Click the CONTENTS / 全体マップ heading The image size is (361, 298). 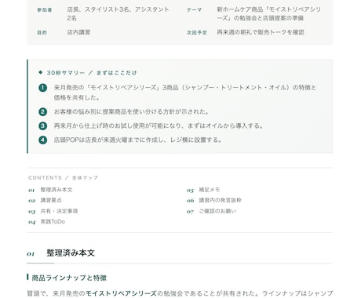[63, 178]
